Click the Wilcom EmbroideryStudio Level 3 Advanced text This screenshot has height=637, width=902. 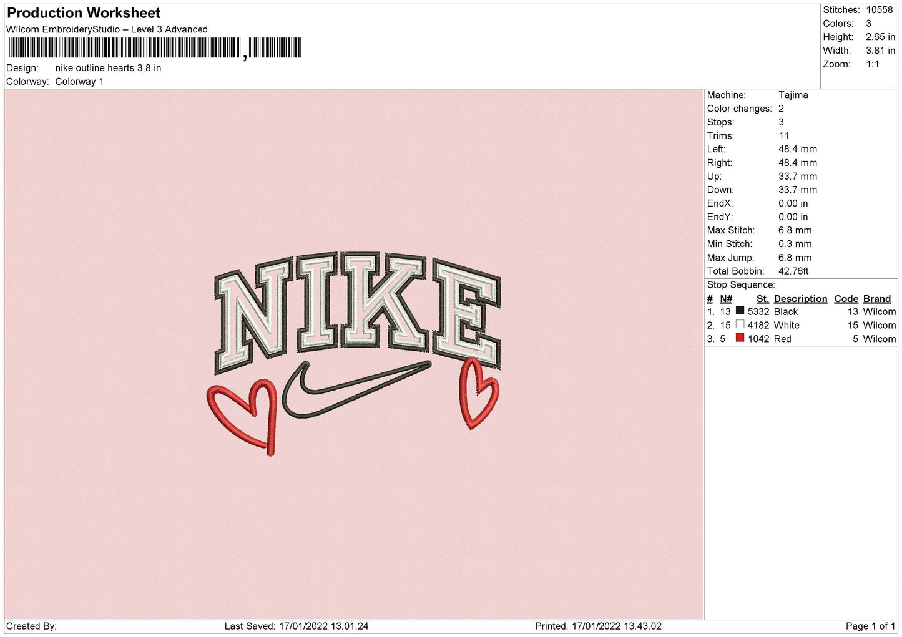click(107, 29)
